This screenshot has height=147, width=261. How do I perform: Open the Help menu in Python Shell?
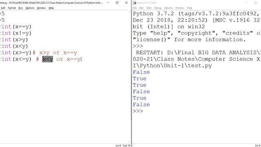[189, 8]
